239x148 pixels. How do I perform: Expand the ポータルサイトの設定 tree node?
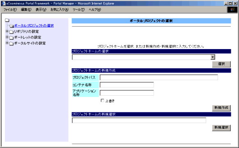click(7, 43)
